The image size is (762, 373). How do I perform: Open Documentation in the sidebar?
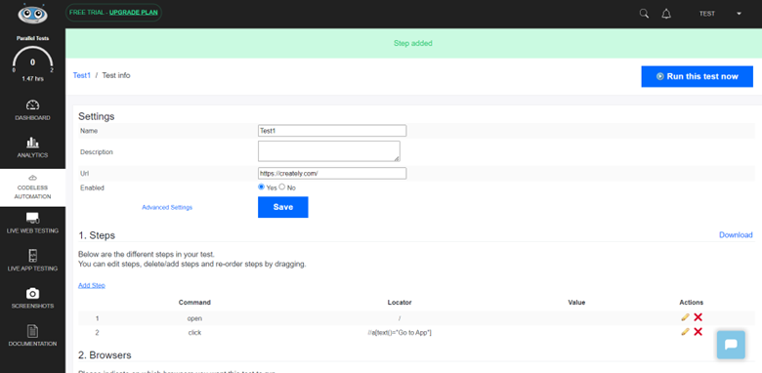pos(32,336)
